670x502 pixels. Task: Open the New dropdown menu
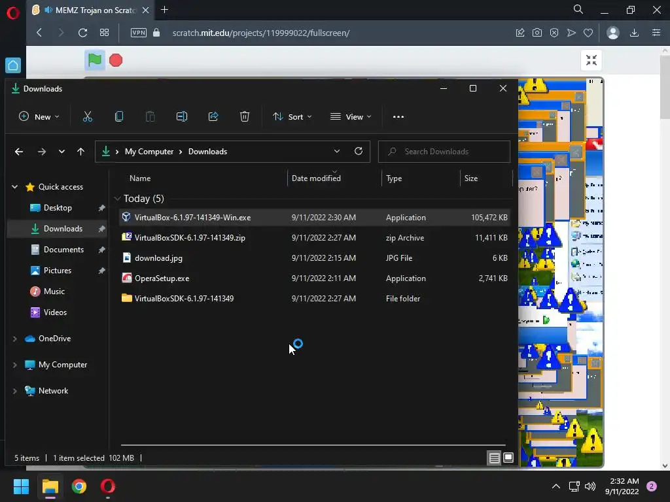click(x=39, y=116)
